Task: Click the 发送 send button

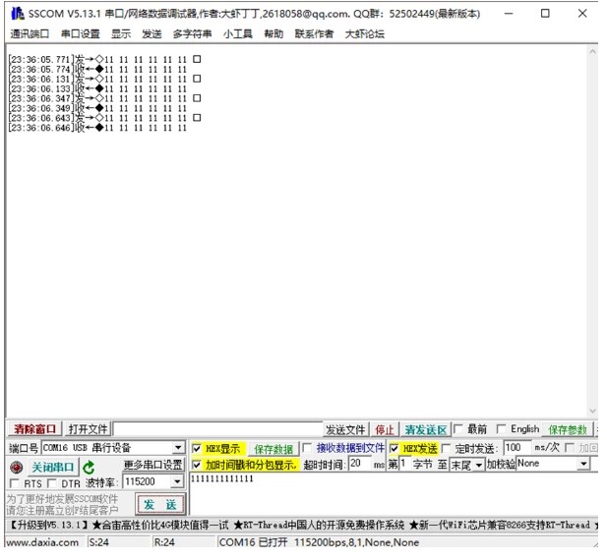Action: click(x=160, y=504)
